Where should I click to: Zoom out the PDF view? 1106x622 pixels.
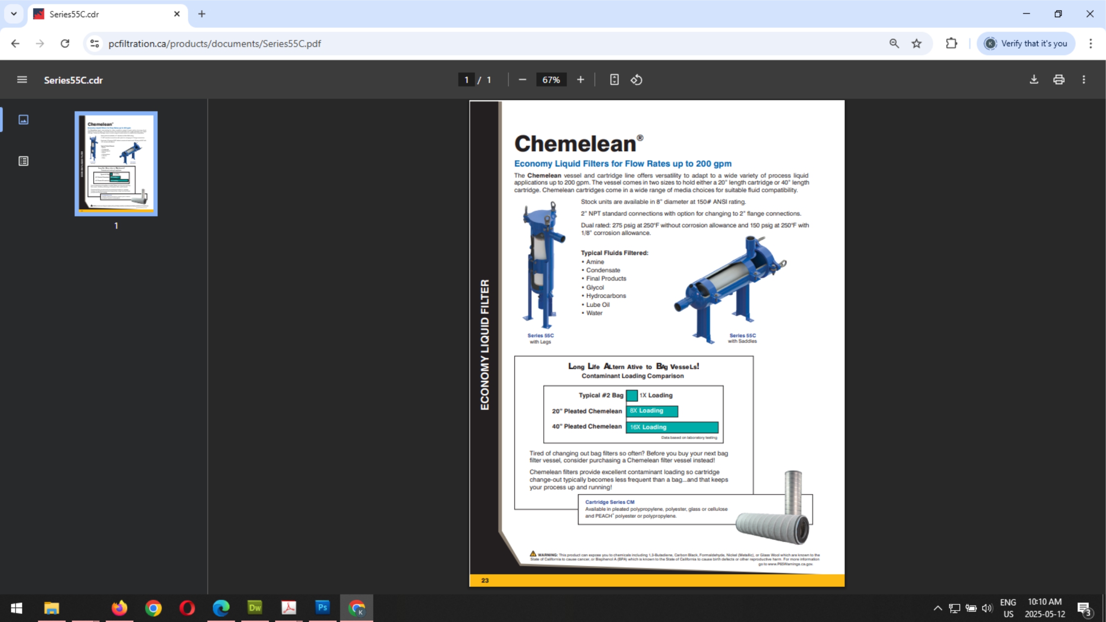point(522,79)
